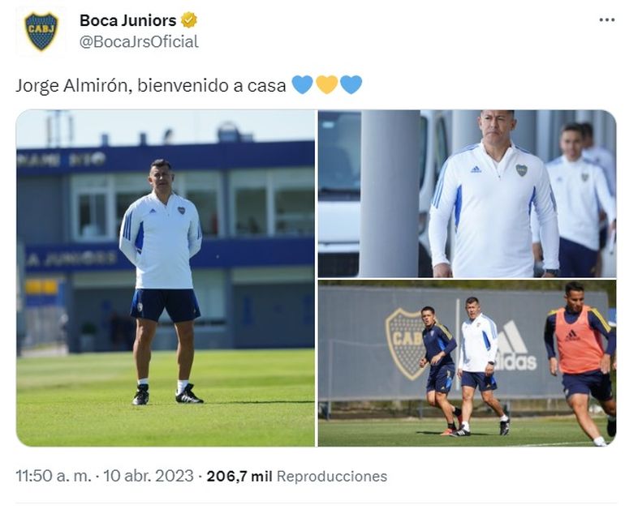Viewport: 625px width, 518px height.
Task: Click the 10 abr. 2023 date
Action: coord(149,476)
